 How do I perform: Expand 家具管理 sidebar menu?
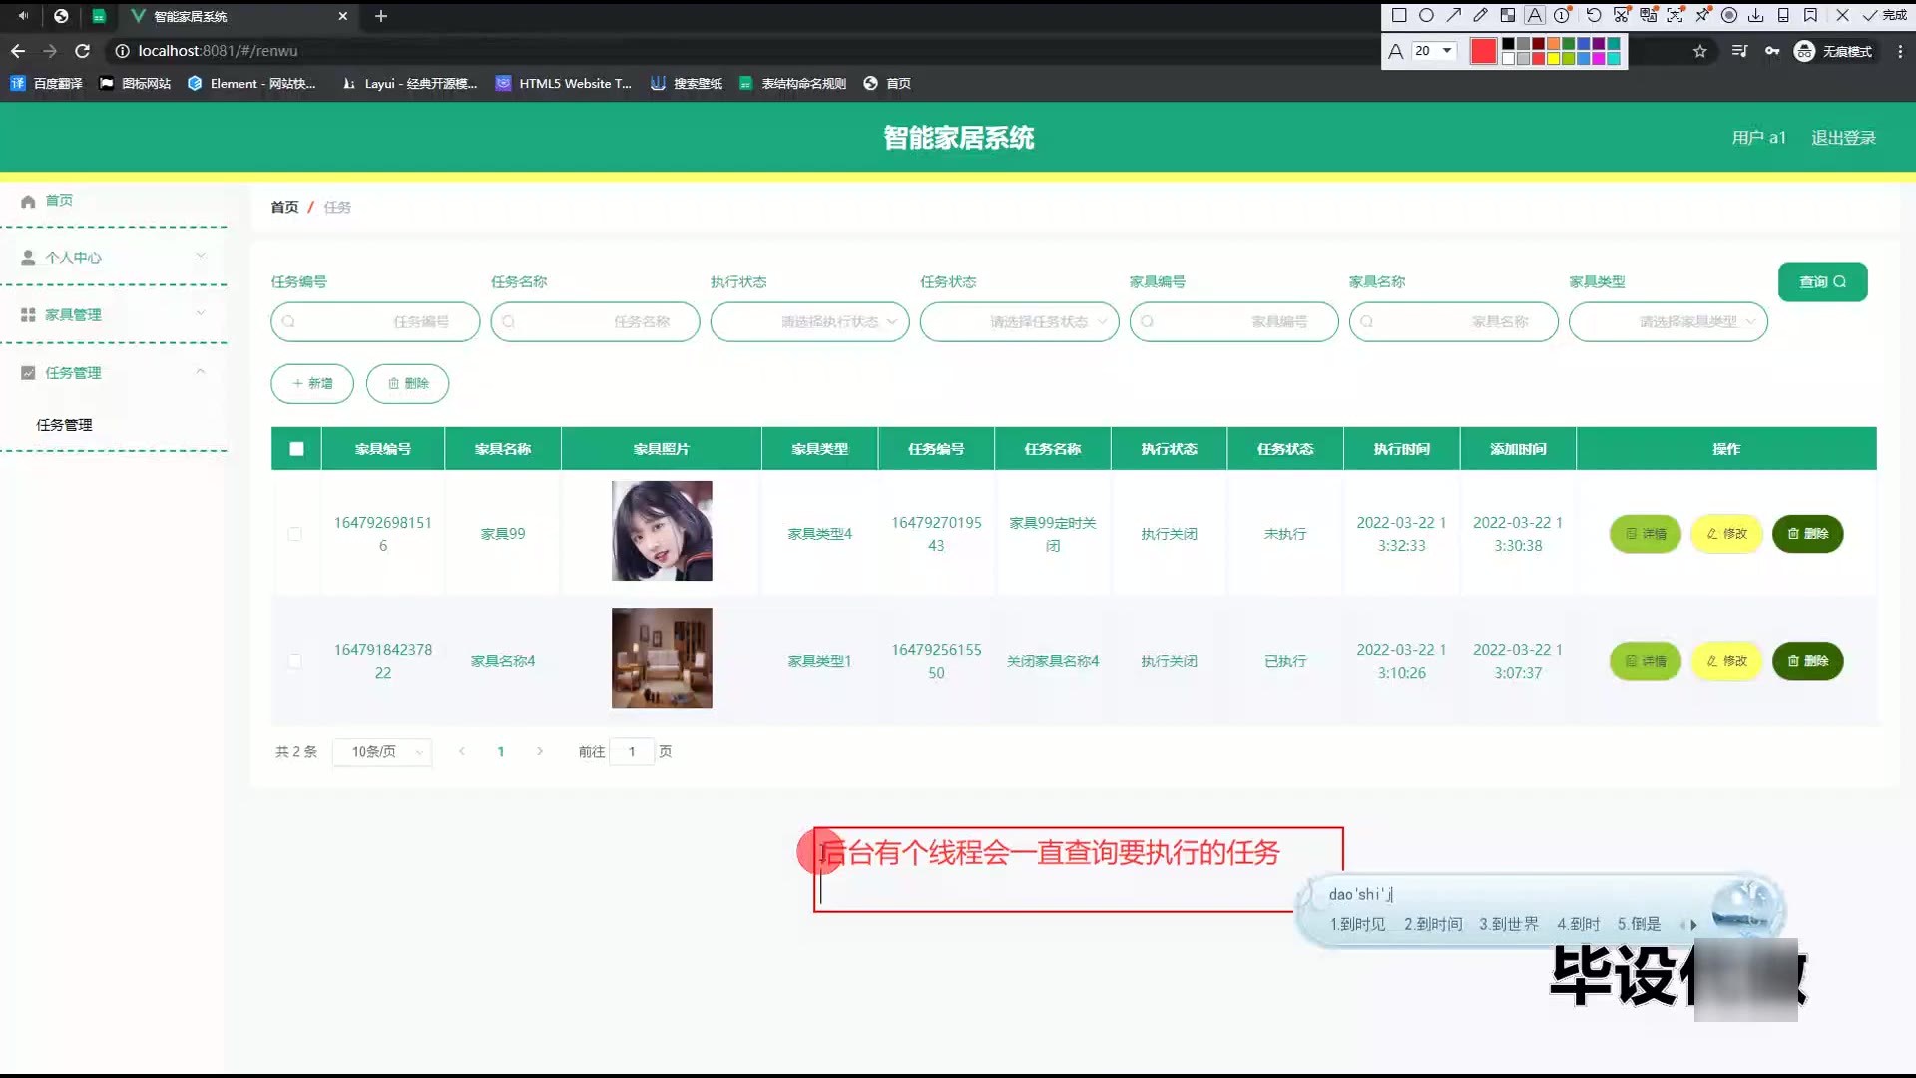[x=114, y=314]
